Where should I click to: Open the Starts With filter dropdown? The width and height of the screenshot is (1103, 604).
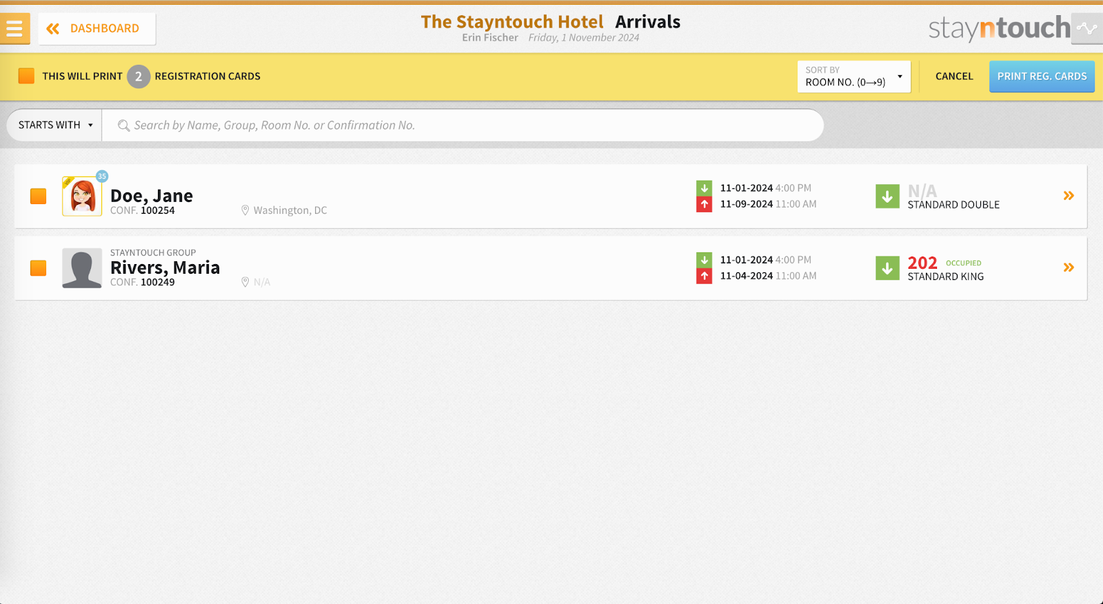coord(54,125)
